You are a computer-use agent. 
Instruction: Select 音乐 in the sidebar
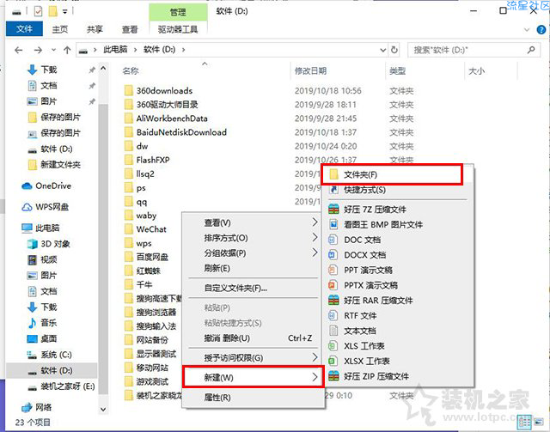42,323
